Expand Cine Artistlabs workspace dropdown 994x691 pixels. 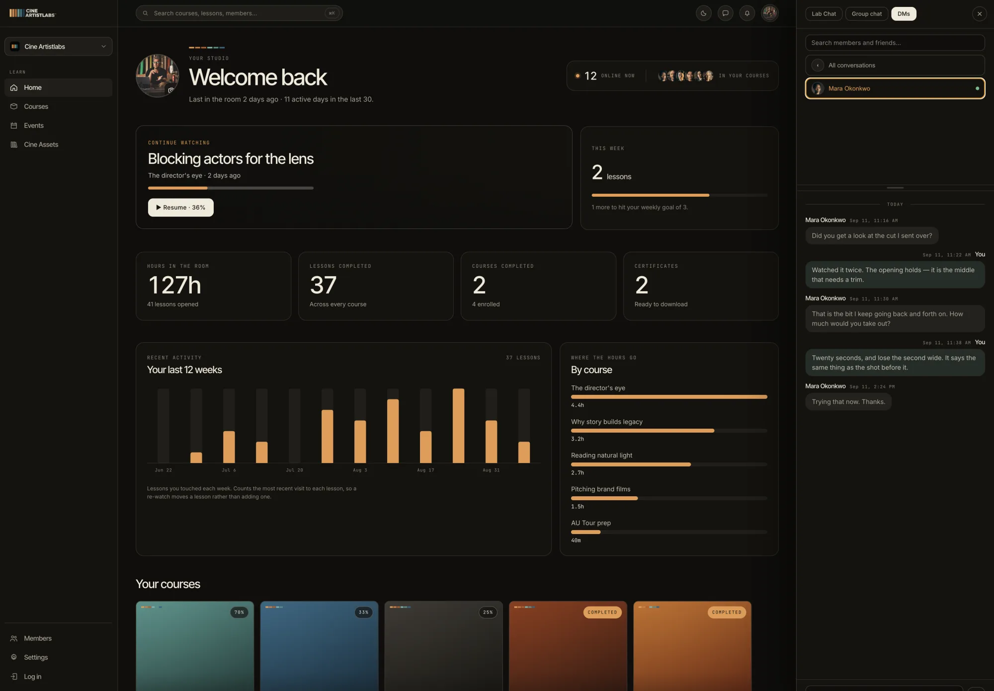58,47
